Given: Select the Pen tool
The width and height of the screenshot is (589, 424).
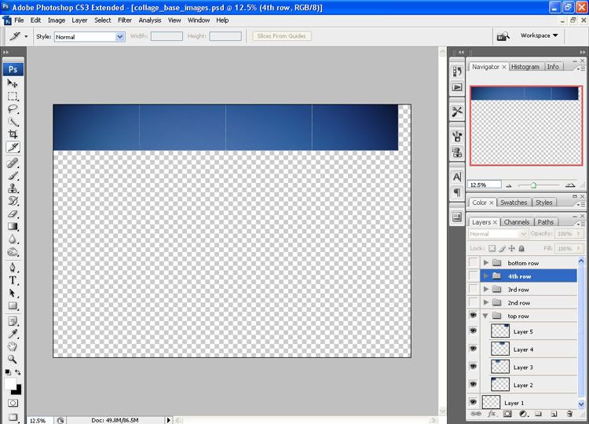Looking at the screenshot, I should [13, 268].
